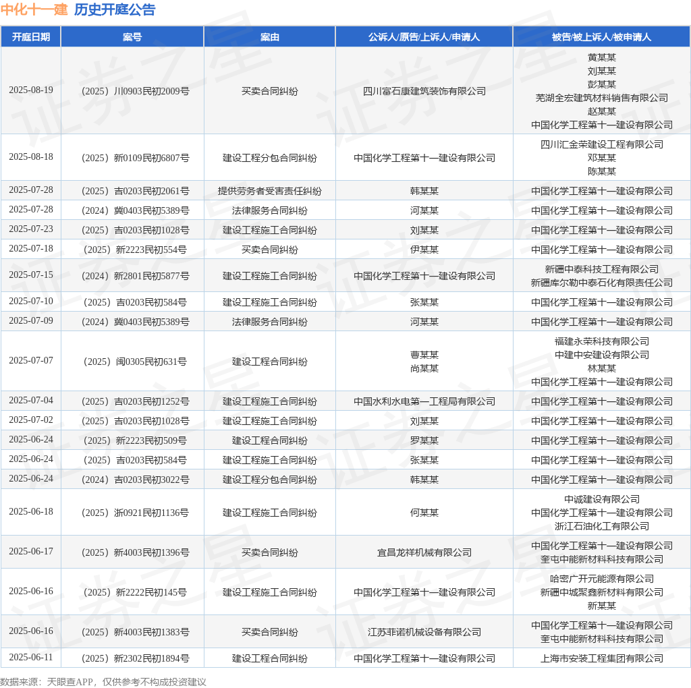Screen dimensions: 691x688
Task: Select the date 2025-06-17
Action: tap(31, 552)
